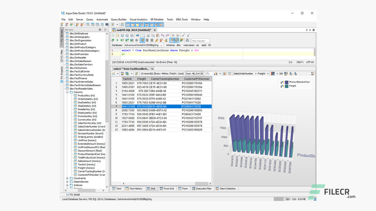Viewport: 376px width, 211px height.
Task: Click the Open file folder icon
Action: (117, 35)
